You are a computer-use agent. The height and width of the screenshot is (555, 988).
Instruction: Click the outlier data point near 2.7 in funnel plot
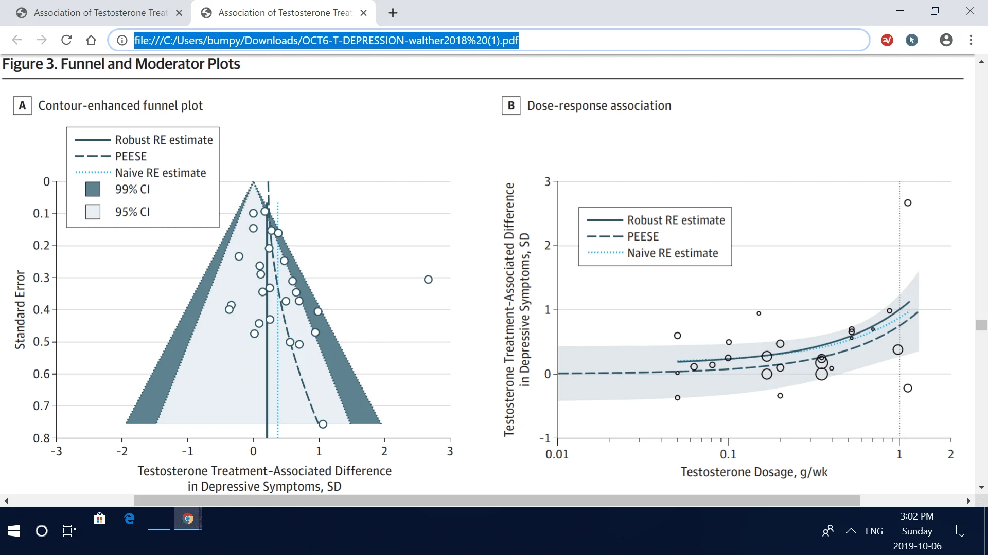pyautogui.click(x=428, y=280)
